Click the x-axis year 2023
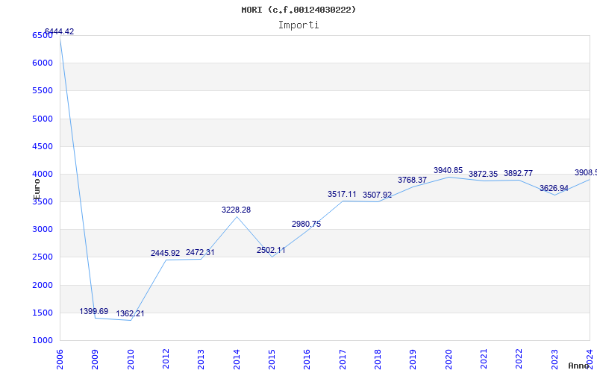The height and width of the screenshot is (373, 597). (x=554, y=360)
